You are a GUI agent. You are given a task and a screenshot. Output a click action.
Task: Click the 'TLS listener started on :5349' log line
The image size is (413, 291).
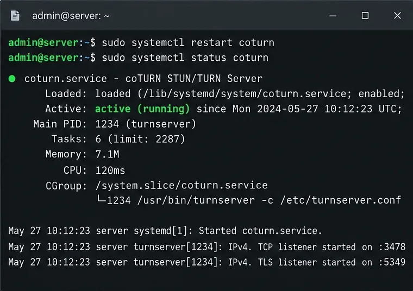point(331,262)
